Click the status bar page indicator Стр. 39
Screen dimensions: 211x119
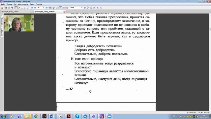(x=191, y=112)
